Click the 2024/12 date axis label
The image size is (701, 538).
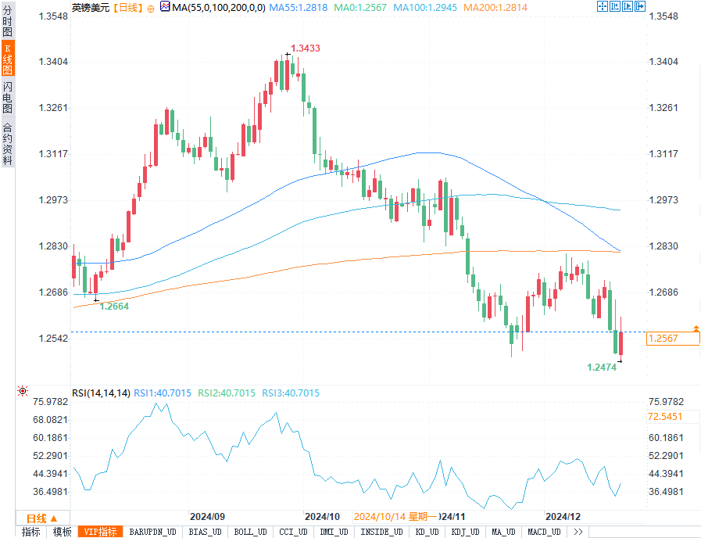click(x=563, y=517)
